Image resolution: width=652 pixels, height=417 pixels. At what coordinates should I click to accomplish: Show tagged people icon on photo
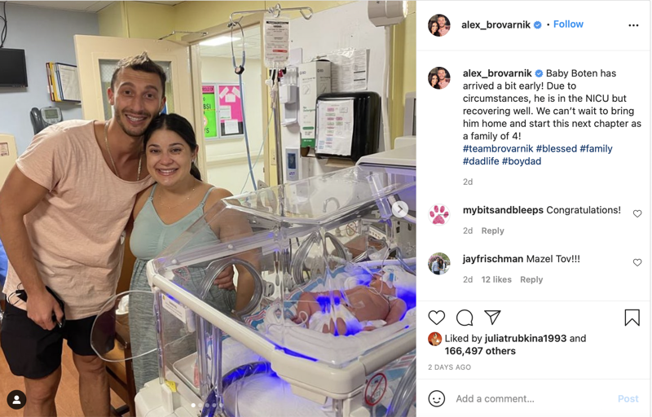coord(16,400)
